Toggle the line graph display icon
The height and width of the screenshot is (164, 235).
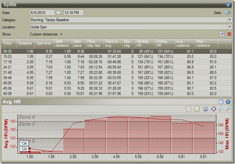pos(197,109)
